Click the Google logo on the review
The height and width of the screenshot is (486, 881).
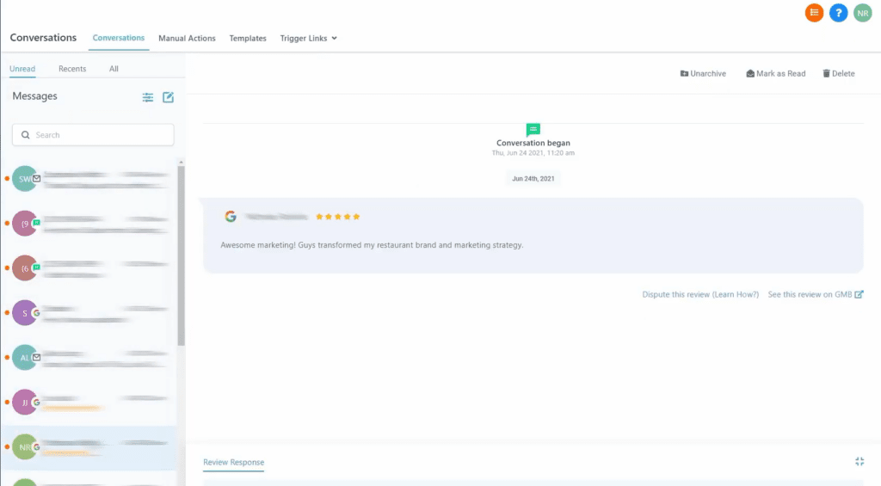coord(231,216)
